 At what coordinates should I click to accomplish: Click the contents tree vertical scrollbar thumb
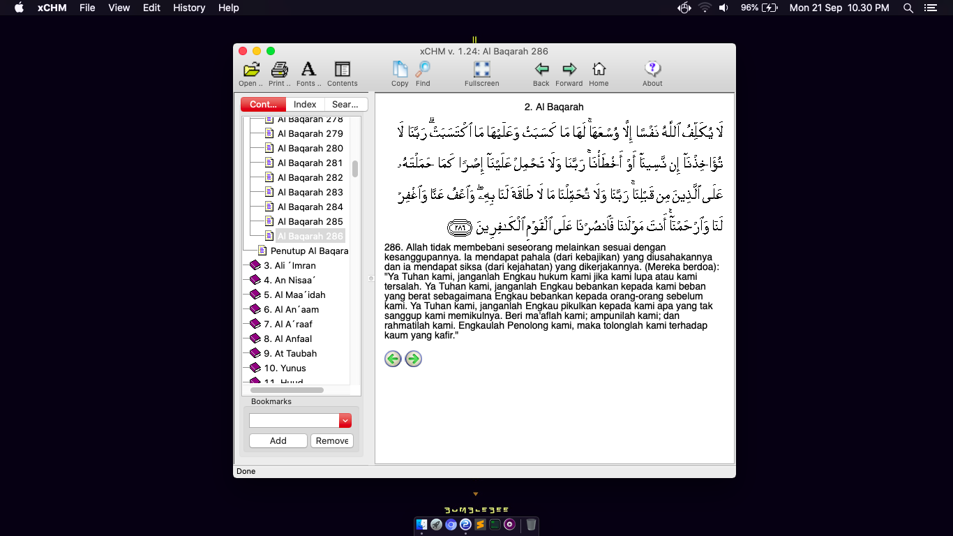pyautogui.click(x=355, y=169)
